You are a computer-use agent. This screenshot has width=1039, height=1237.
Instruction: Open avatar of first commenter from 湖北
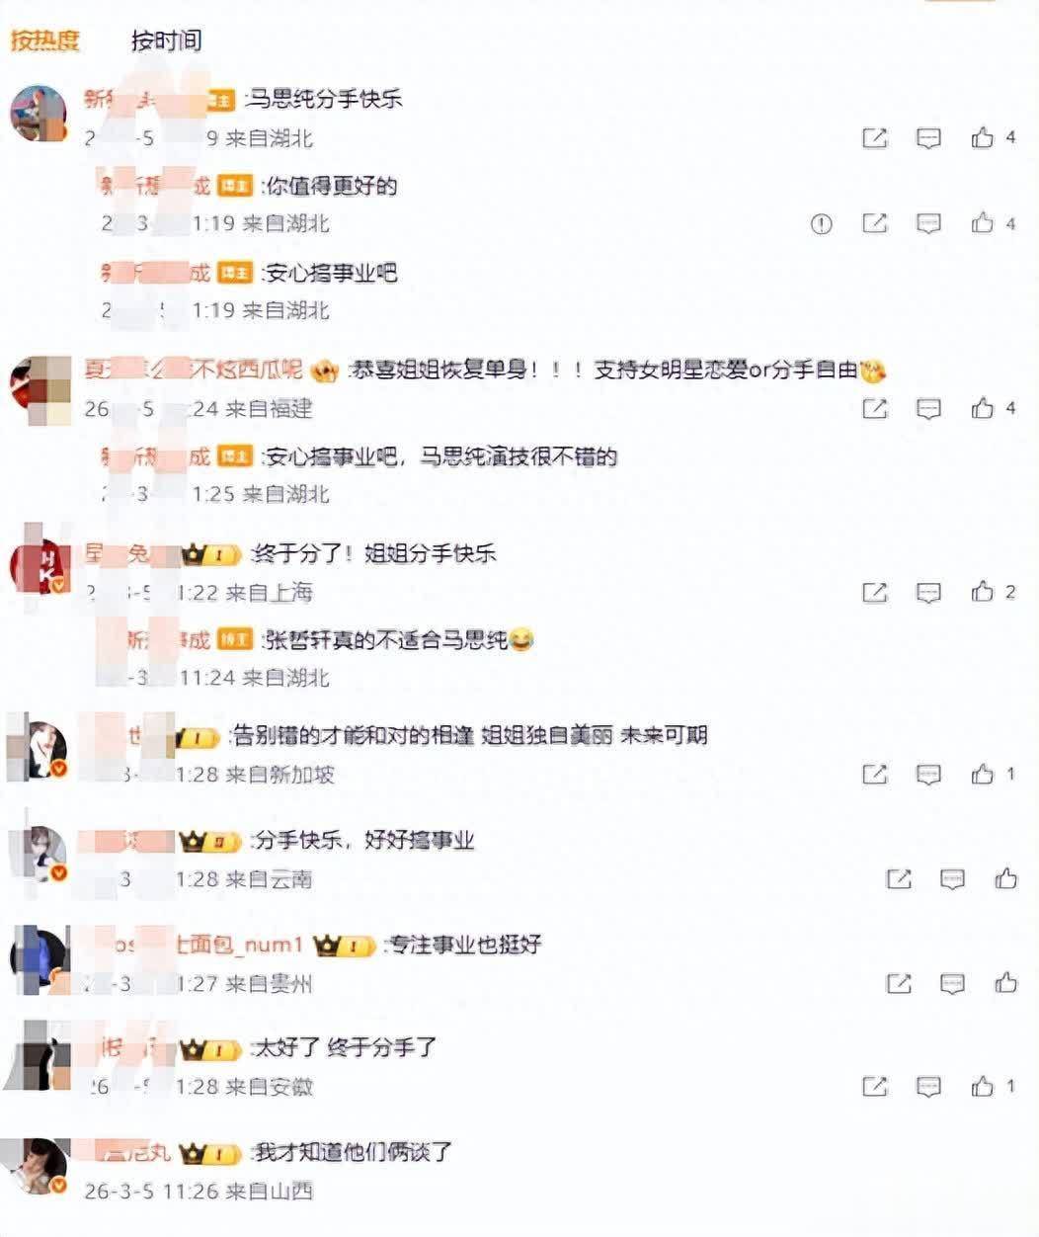point(39,113)
